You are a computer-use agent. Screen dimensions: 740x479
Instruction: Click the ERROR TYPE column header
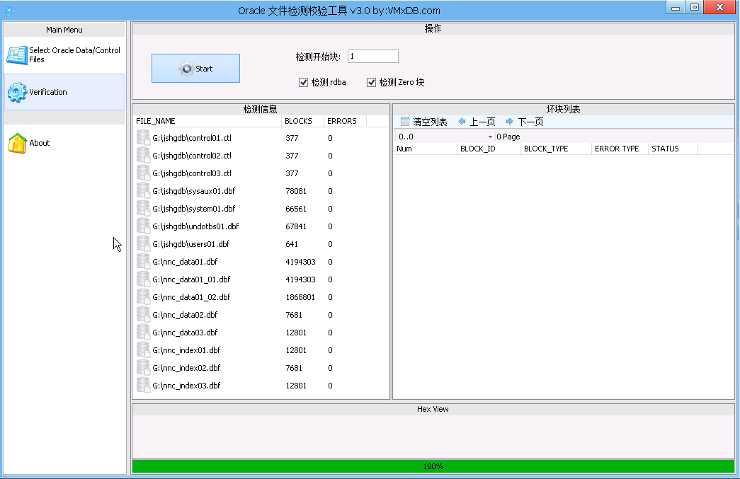(620, 149)
